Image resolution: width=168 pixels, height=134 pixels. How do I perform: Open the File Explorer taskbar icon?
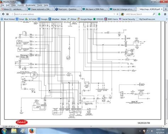(14, 131)
